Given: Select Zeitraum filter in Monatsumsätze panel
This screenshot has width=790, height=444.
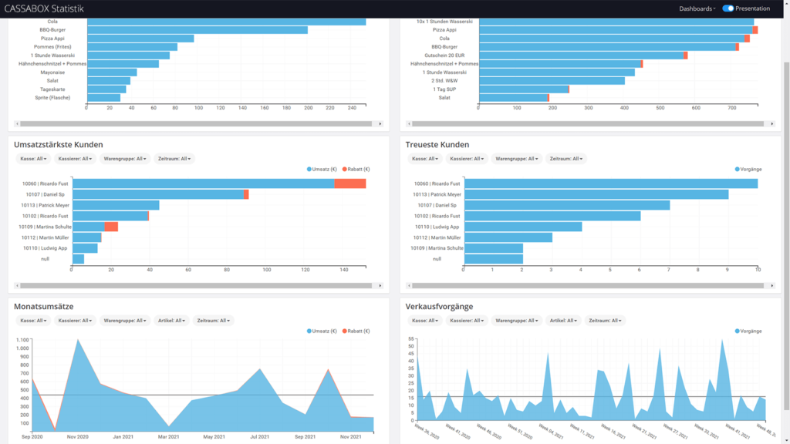Looking at the screenshot, I should point(213,321).
